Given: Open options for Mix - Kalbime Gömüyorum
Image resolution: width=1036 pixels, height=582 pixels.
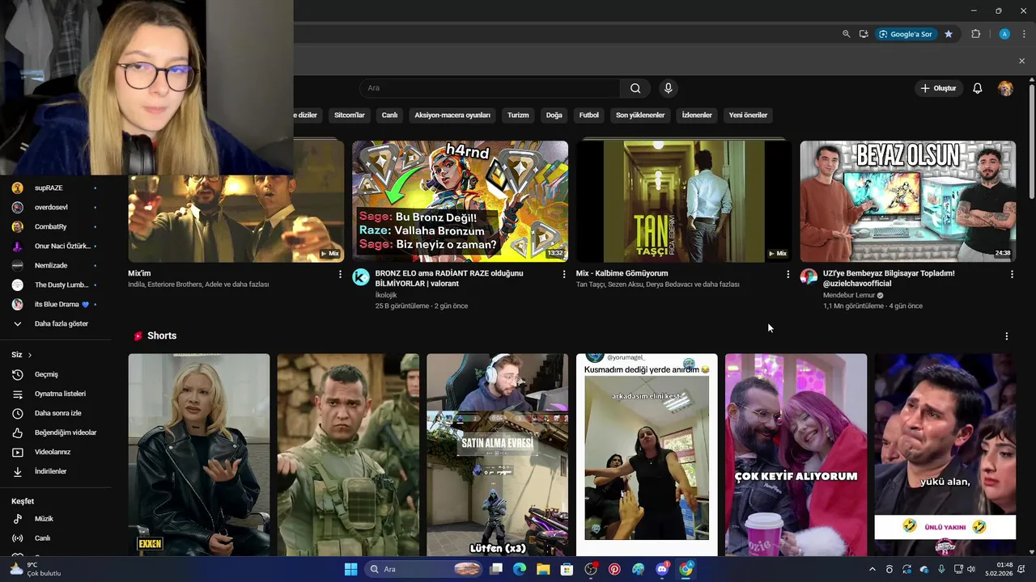Looking at the screenshot, I should coord(788,274).
